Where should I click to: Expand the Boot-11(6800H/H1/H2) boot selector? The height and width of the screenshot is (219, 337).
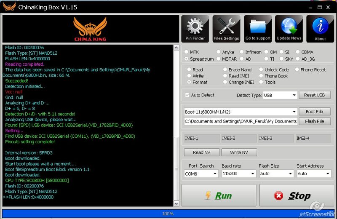pyautogui.click(x=241, y=112)
